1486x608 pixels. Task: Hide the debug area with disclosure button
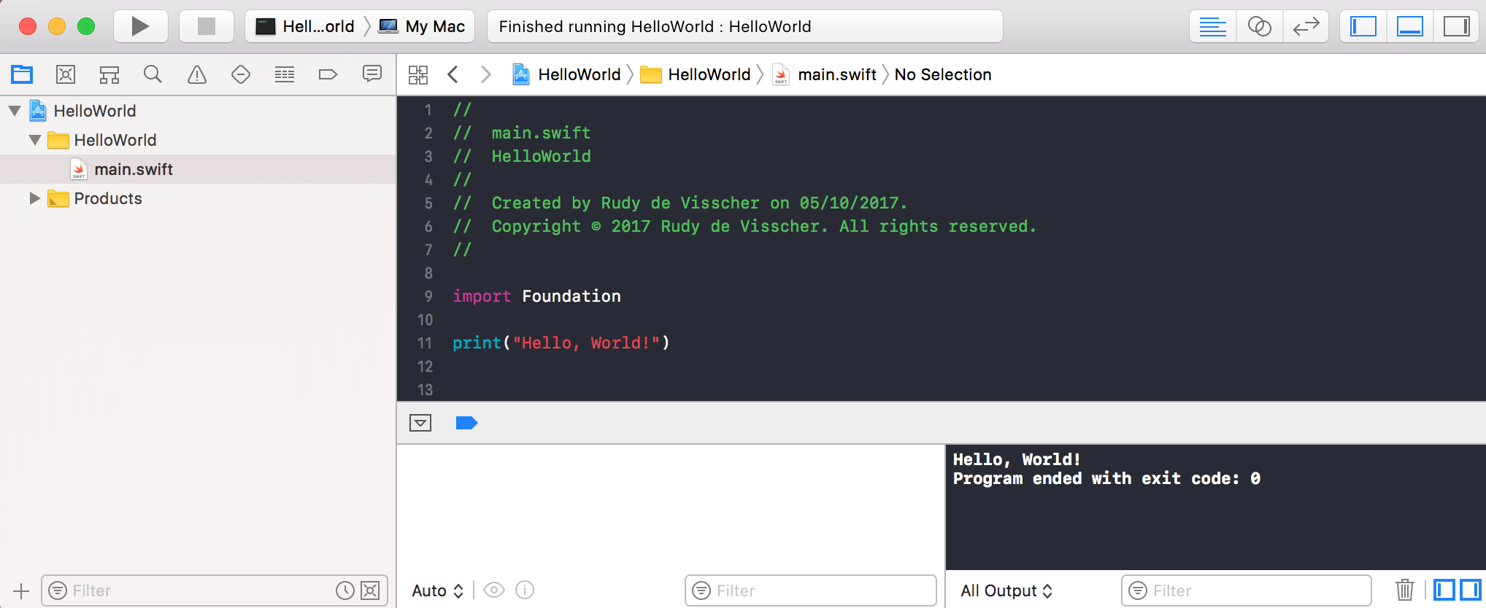pyautogui.click(x=420, y=423)
